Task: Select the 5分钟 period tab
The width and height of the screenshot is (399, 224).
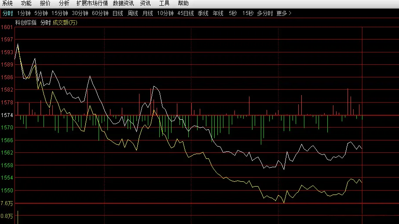Action: (41, 14)
